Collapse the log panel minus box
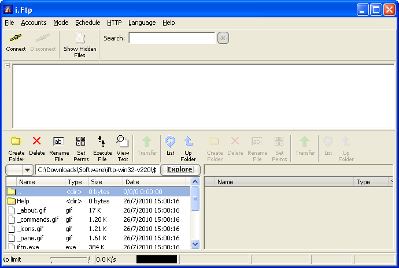399x268 pixels. point(7,66)
